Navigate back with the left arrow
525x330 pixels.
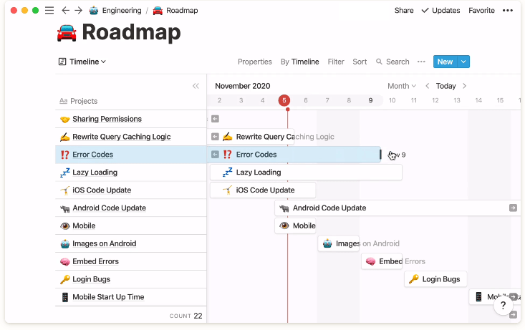pyautogui.click(x=66, y=11)
